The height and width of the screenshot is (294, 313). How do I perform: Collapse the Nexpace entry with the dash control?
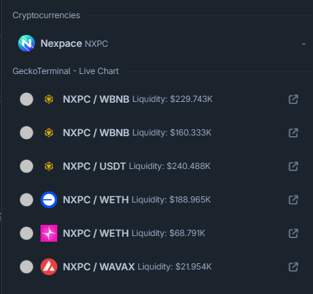tap(304, 44)
